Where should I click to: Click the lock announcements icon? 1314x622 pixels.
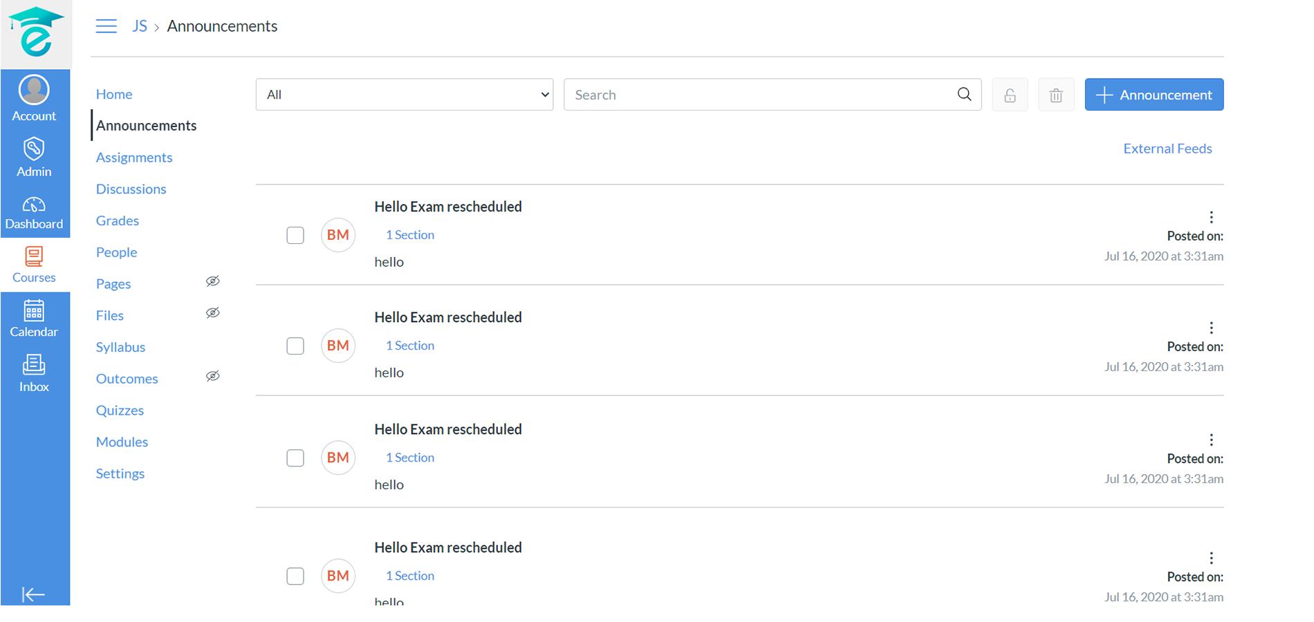point(1010,95)
